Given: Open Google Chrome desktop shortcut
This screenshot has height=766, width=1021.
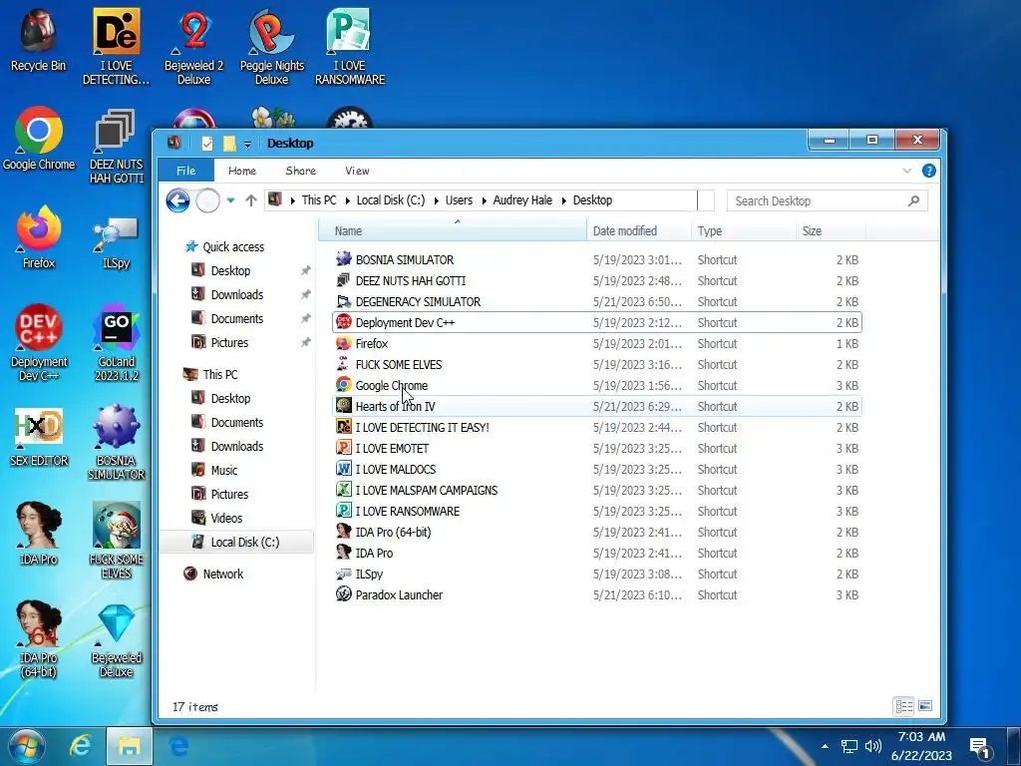Looking at the screenshot, I should coord(39,139).
